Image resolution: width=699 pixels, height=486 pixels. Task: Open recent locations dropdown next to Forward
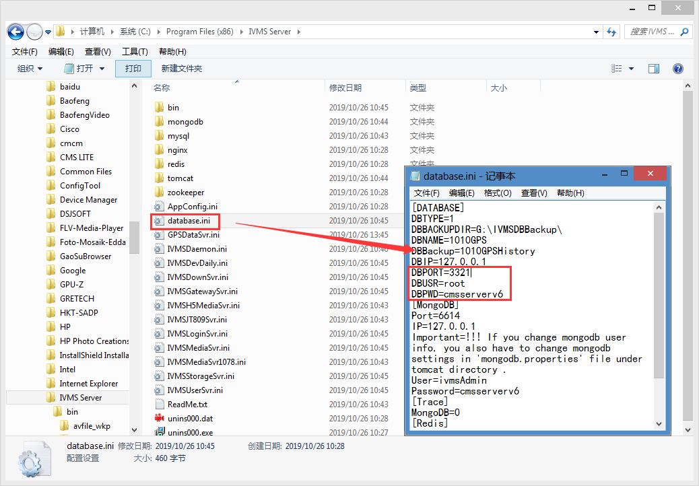(x=48, y=32)
